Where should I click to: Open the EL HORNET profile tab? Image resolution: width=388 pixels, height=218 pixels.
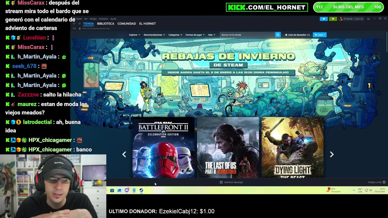(x=147, y=24)
